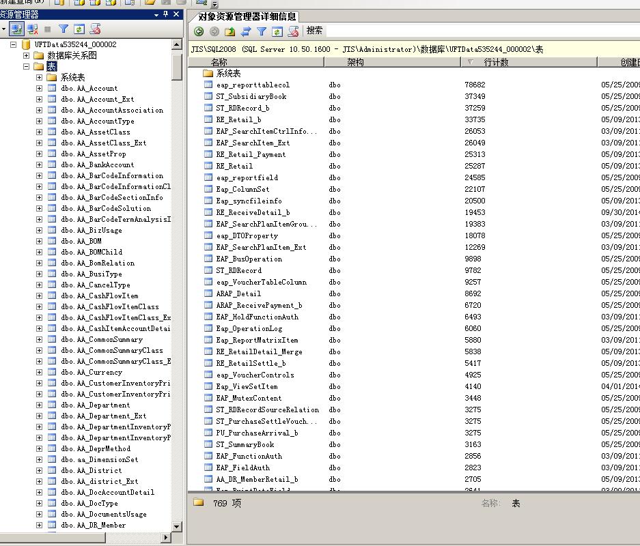Pin the Object Explorer pane with pushpin icon
This screenshot has width=640, height=546.
(x=166, y=14)
